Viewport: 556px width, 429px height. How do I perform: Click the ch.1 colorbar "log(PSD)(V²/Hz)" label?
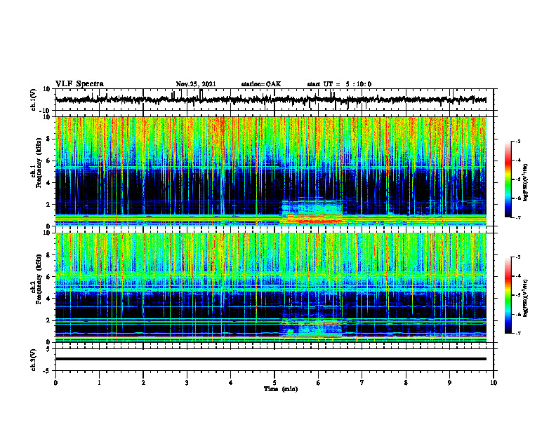click(526, 183)
